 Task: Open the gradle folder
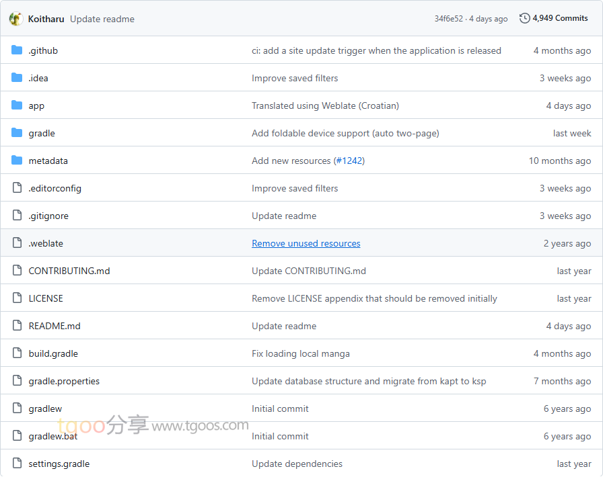tap(42, 133)
